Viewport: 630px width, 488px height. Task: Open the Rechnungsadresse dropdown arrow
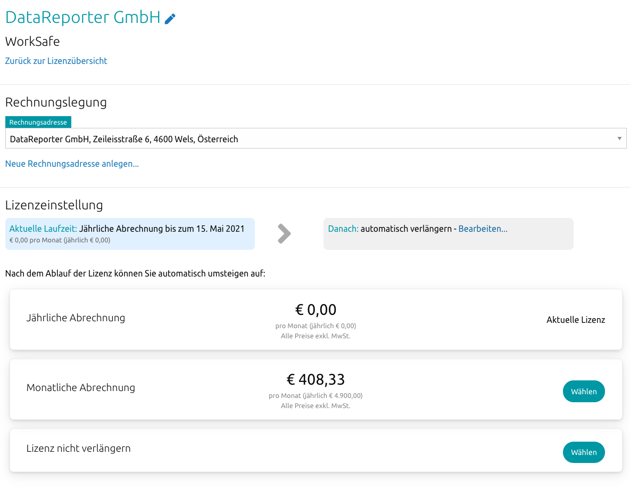click(619, 139)
